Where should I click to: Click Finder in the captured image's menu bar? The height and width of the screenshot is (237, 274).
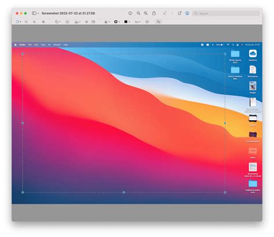tap(22, 45)
